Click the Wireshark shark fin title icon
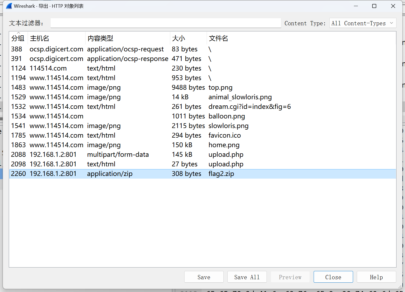Viewport: 405px width, 292px height. [x=9, y=6]
